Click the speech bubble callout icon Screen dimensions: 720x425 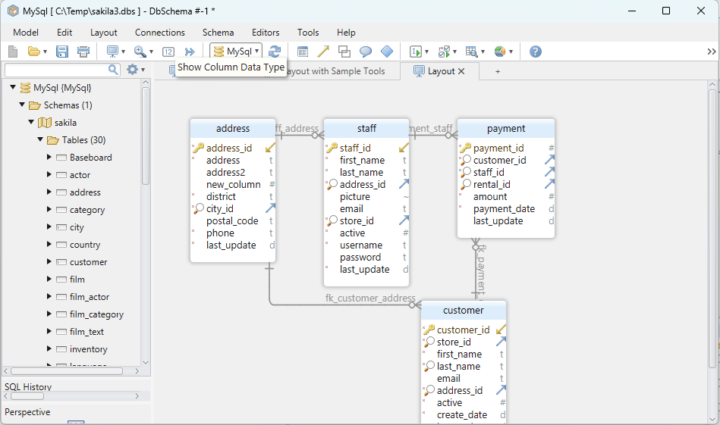[366, 52]
